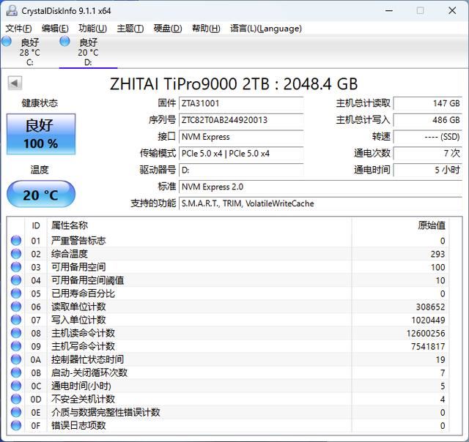Viewport: 469px width, 442px height.
Task: Click status orb for 综合温度 row
Action: click(16, 253)
